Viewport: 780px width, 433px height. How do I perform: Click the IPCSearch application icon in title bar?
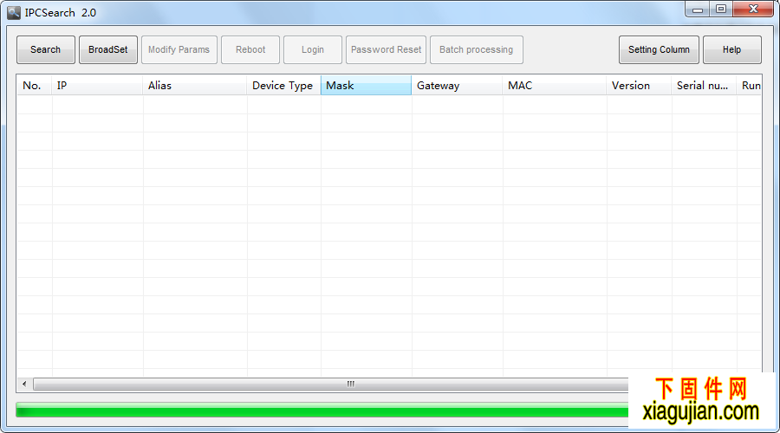pyautogui.click(x=14, y=13)
